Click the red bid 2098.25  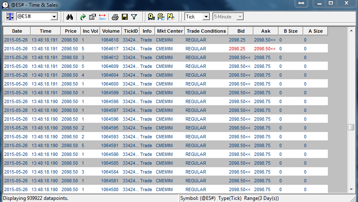click(x=237, y=49)
